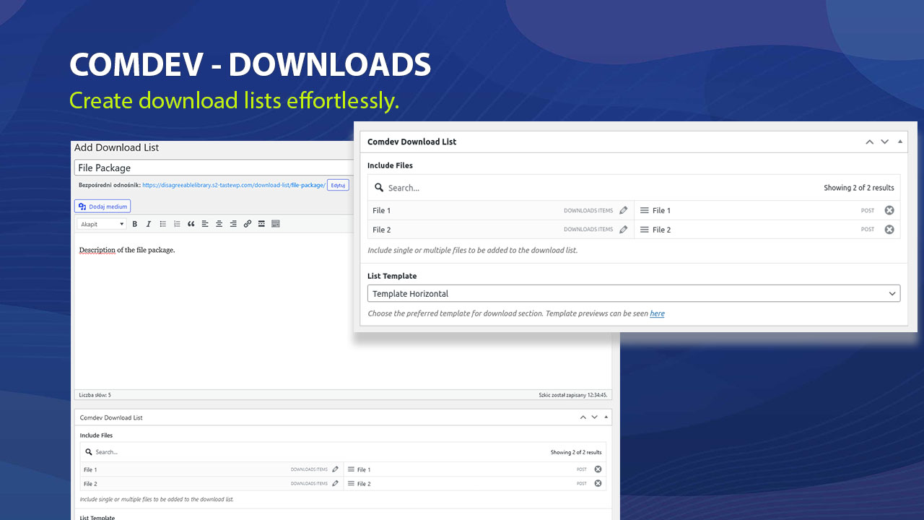
Task: Remove File 2 in editor's small metabox
Action: point(598,483)
